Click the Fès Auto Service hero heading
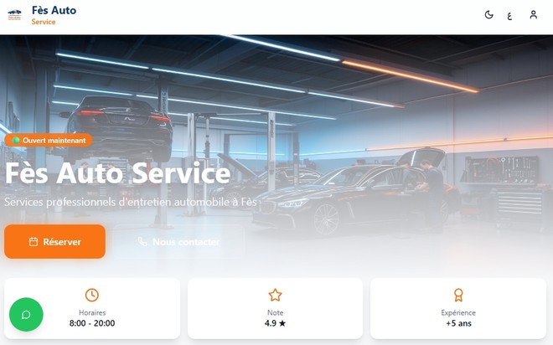553x345 pixels. point(118,173)
